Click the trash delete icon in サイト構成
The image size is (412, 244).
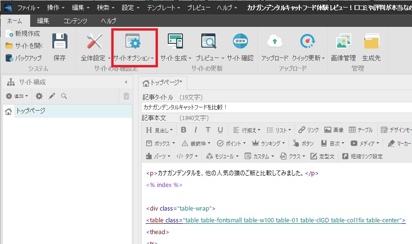point(126,96)
